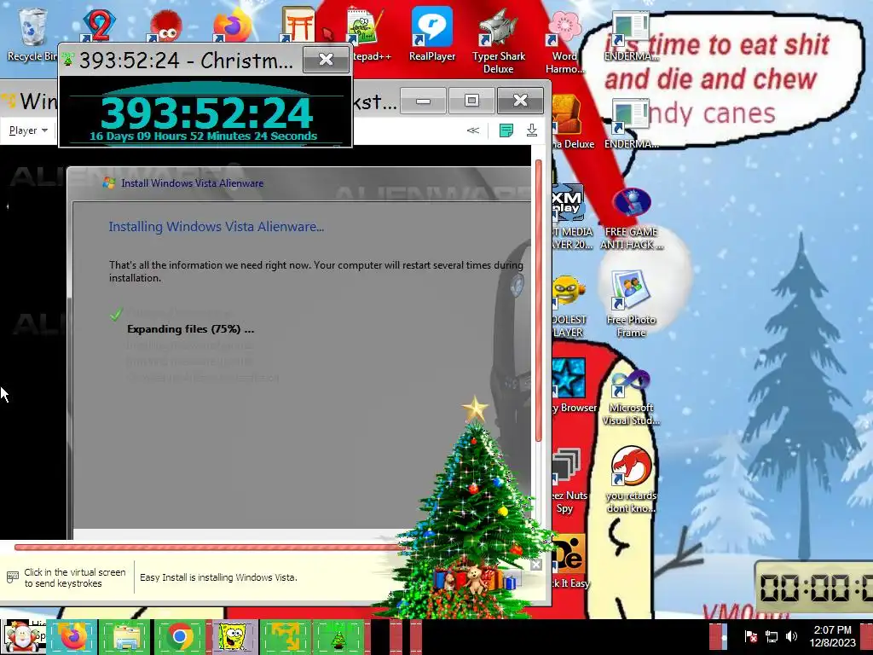The width and height of the screenshot is (873, 655).
Task: Maximize the VMware Player window
Action: (x=471, y=101)
